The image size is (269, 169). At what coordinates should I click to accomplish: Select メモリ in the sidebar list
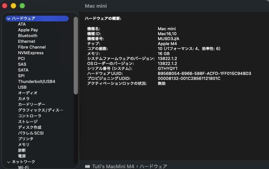tap(24, 145)
